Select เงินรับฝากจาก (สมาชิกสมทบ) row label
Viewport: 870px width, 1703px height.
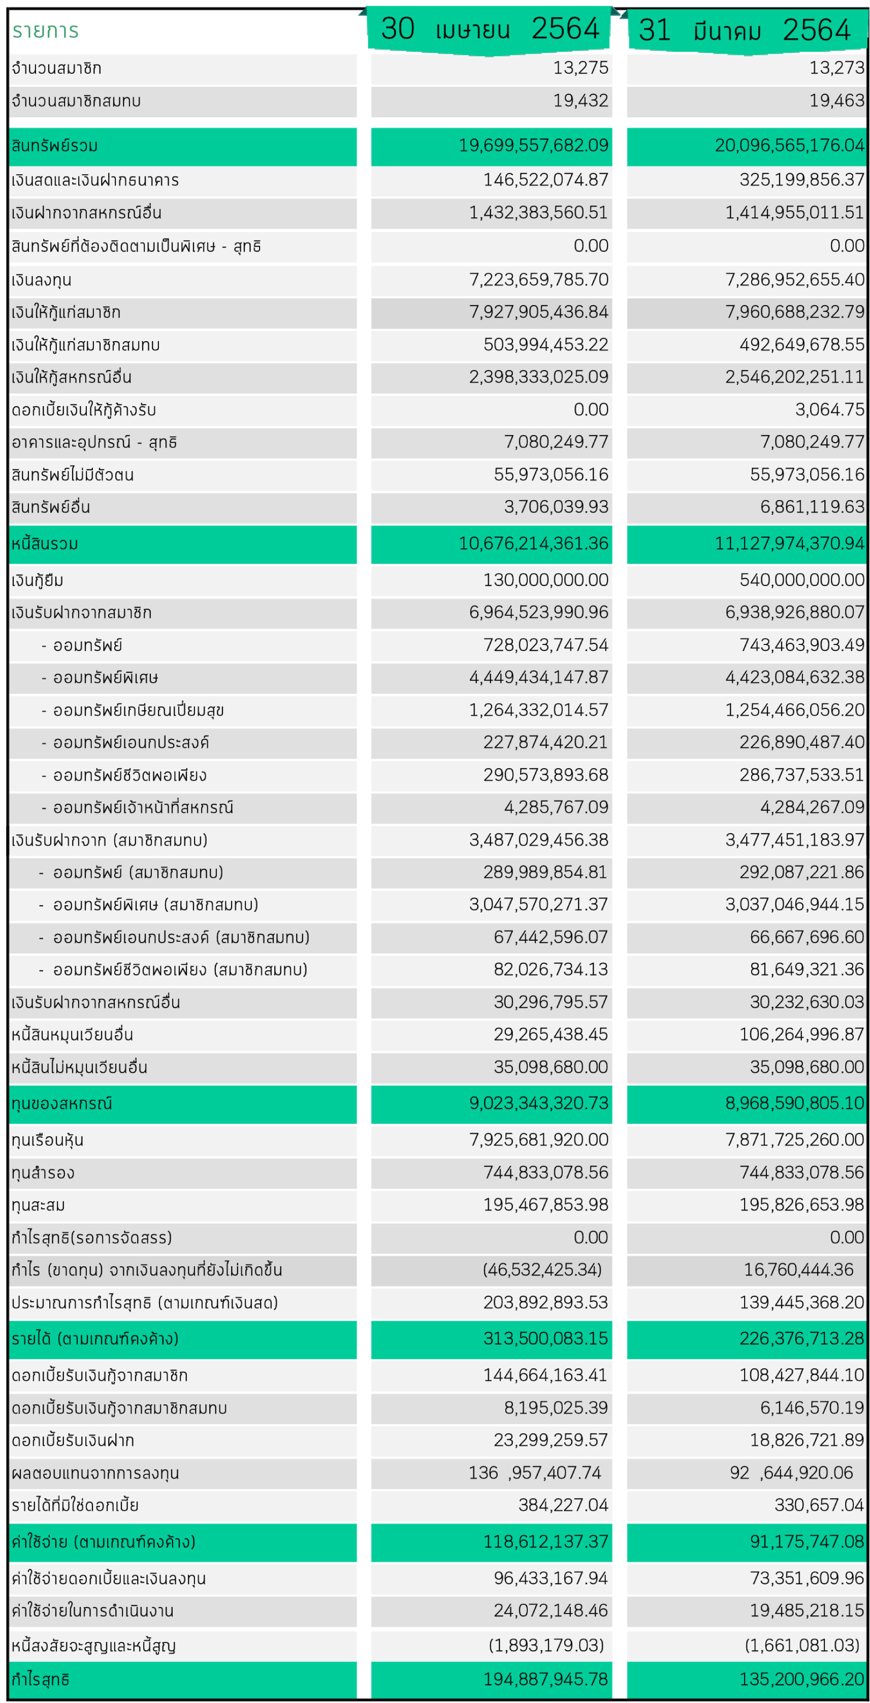click(109, 840)
